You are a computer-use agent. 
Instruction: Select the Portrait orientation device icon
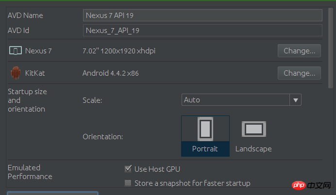[205, 129]
